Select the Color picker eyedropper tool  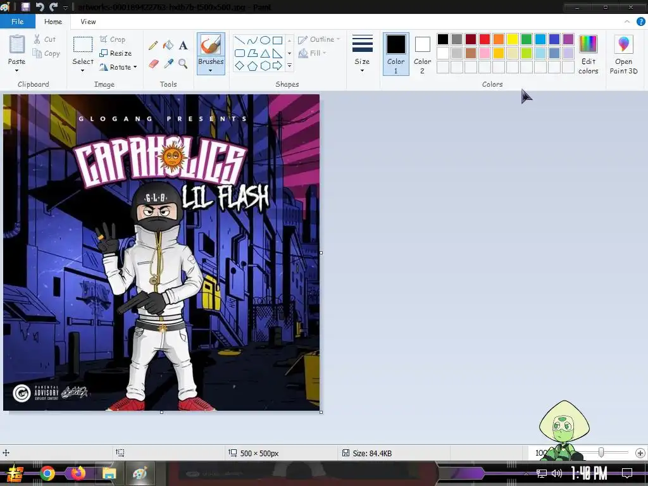168,64
